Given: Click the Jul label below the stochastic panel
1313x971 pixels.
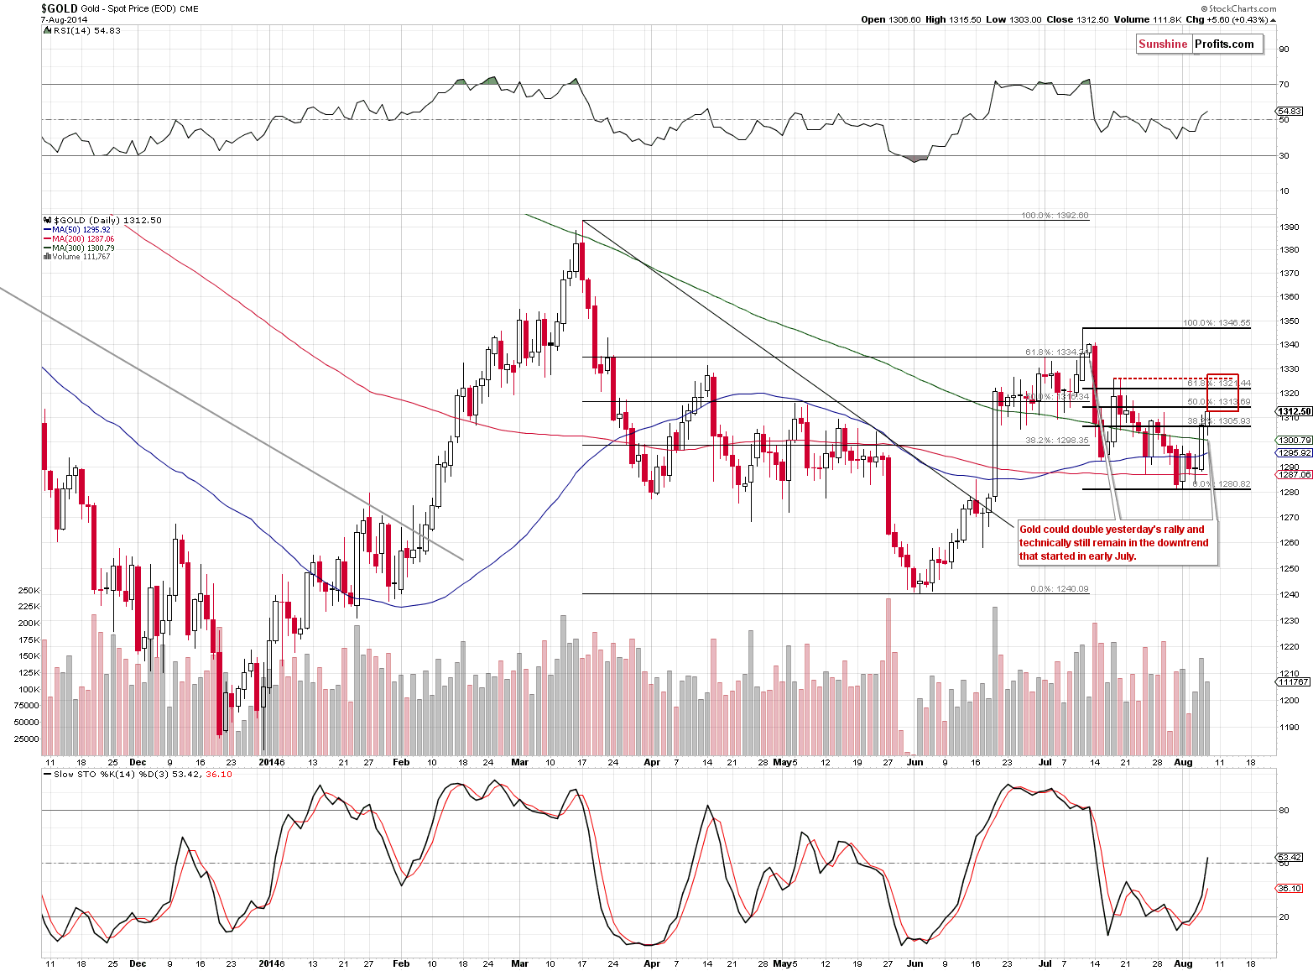Looking at the screenshot, I should (1045, 964).
